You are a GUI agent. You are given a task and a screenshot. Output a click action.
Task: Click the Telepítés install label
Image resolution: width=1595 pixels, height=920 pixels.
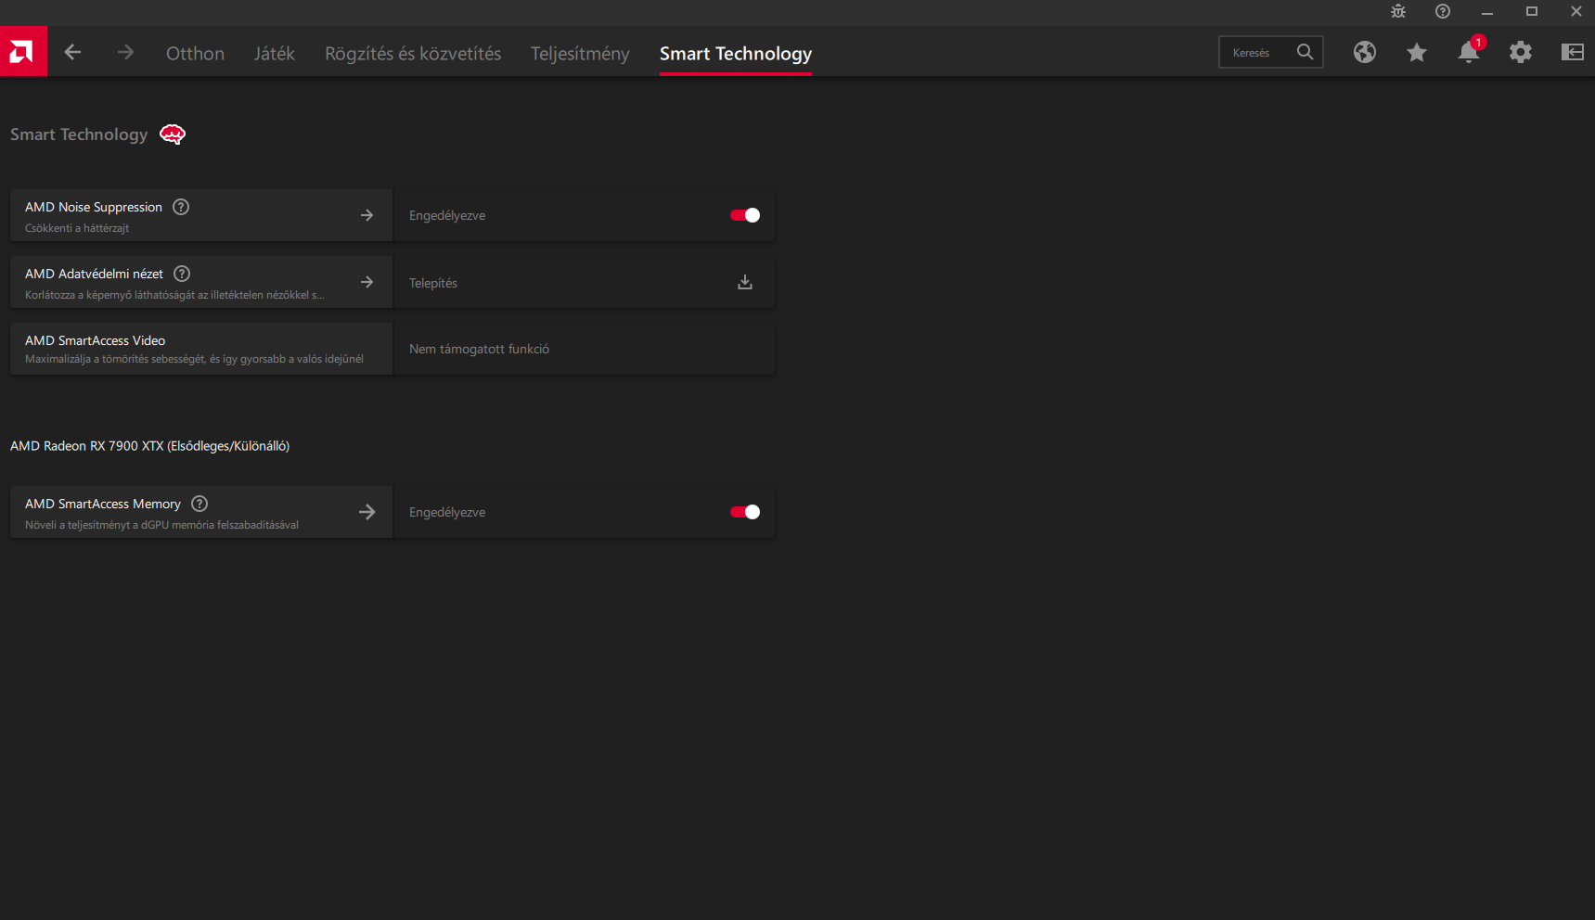click(433, 283)
